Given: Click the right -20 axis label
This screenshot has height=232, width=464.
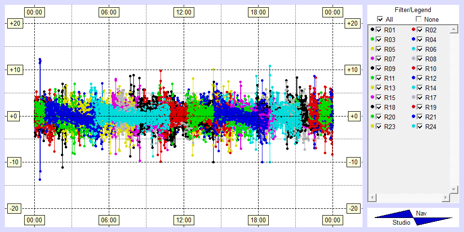Looking at the screenshot, I should [353, 208].
